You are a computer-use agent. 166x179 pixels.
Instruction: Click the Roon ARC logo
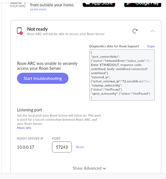pyautogui.click(x=18, y=5)
